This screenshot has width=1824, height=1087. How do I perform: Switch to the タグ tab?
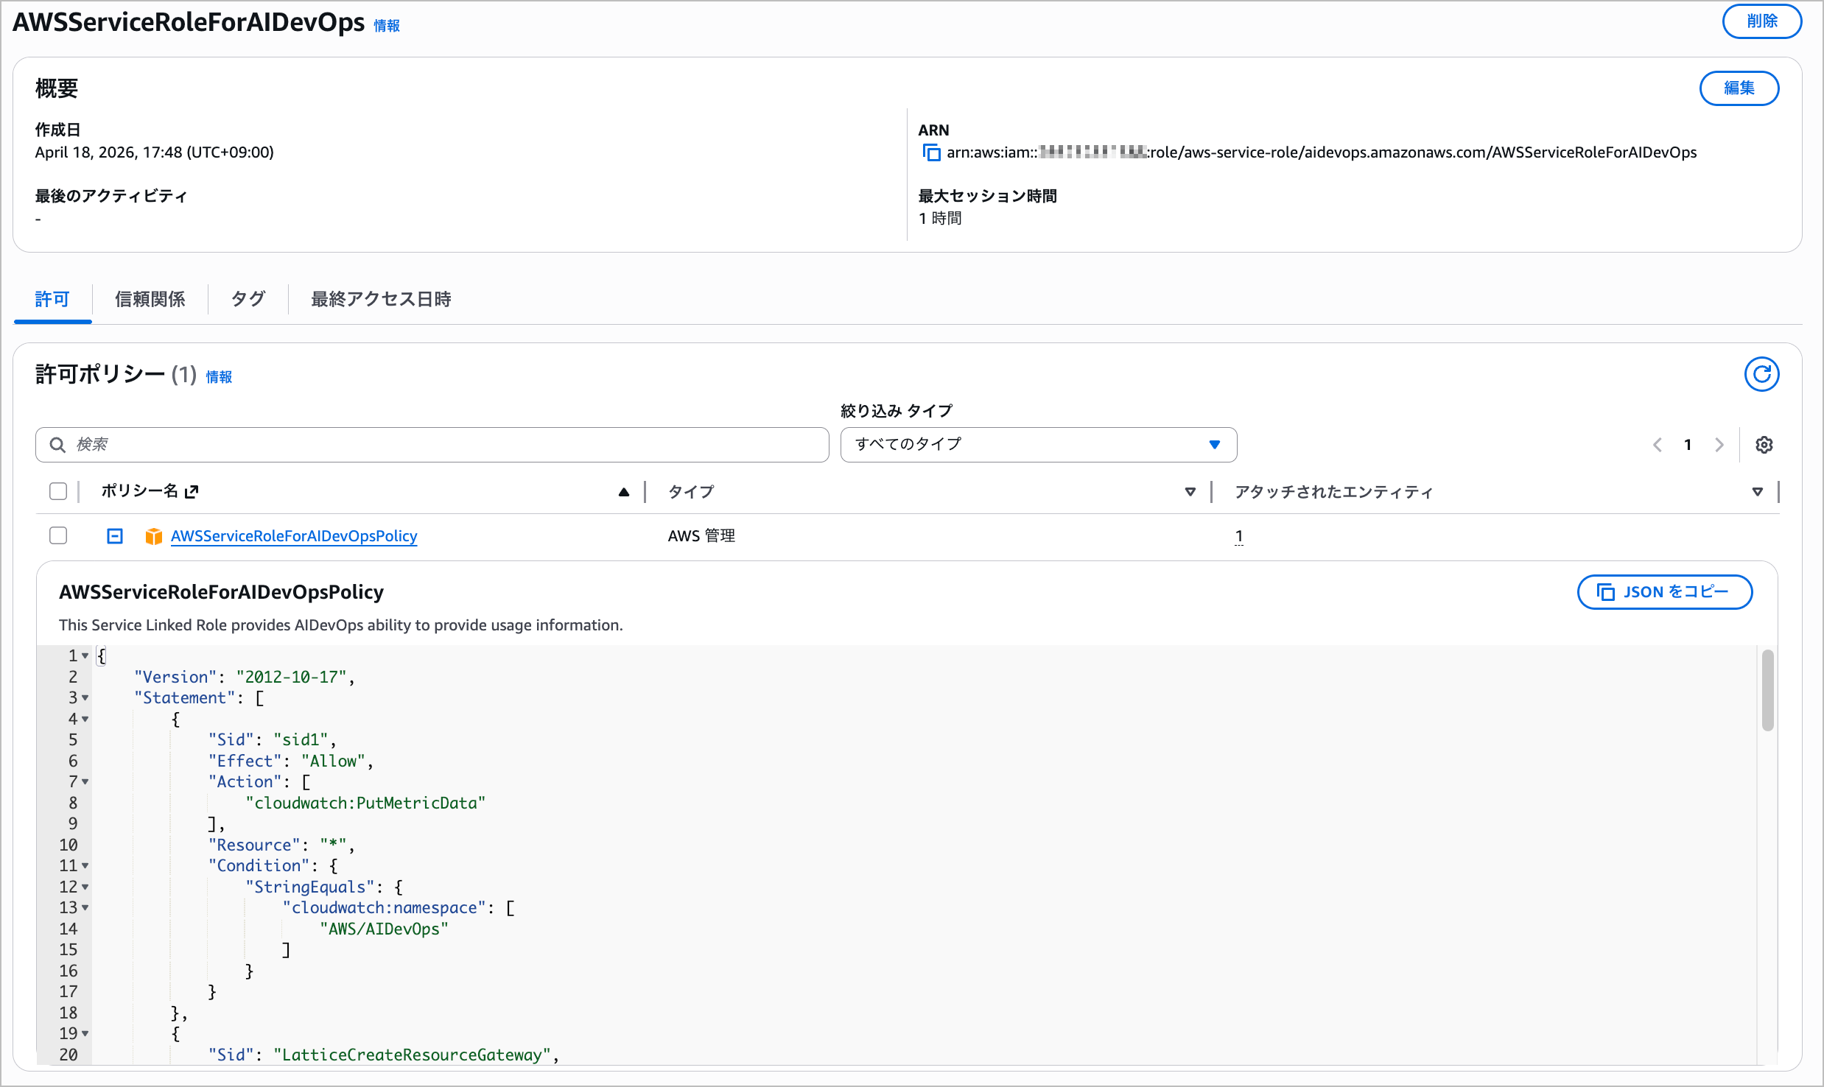247,299
